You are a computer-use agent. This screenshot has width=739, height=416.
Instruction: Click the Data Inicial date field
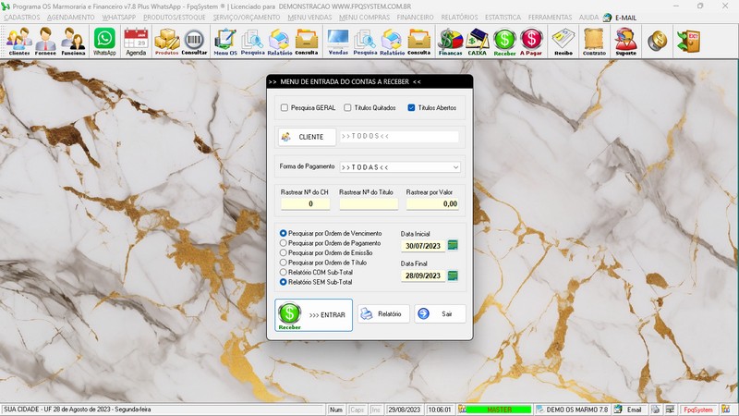423,246
